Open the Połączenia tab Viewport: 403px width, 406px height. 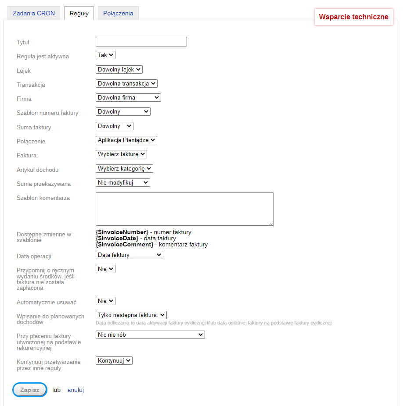pyautogui.click(x=118, y=13)
